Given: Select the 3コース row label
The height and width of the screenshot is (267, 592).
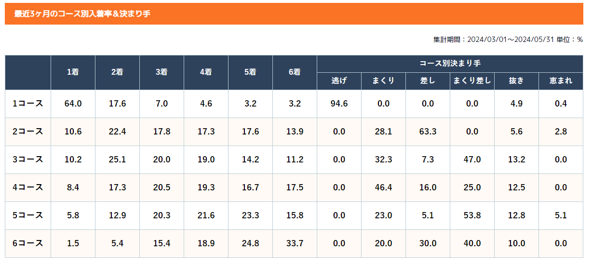Looking at the screenshot, I should (28, 160).
